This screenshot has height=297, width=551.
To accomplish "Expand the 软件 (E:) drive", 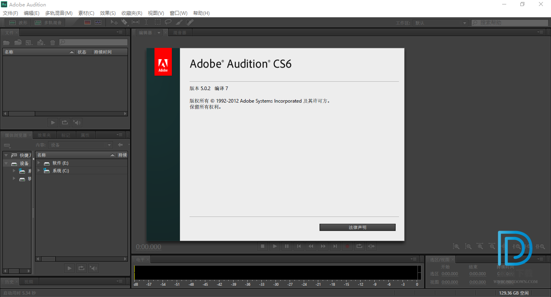I will coord(39,163).
